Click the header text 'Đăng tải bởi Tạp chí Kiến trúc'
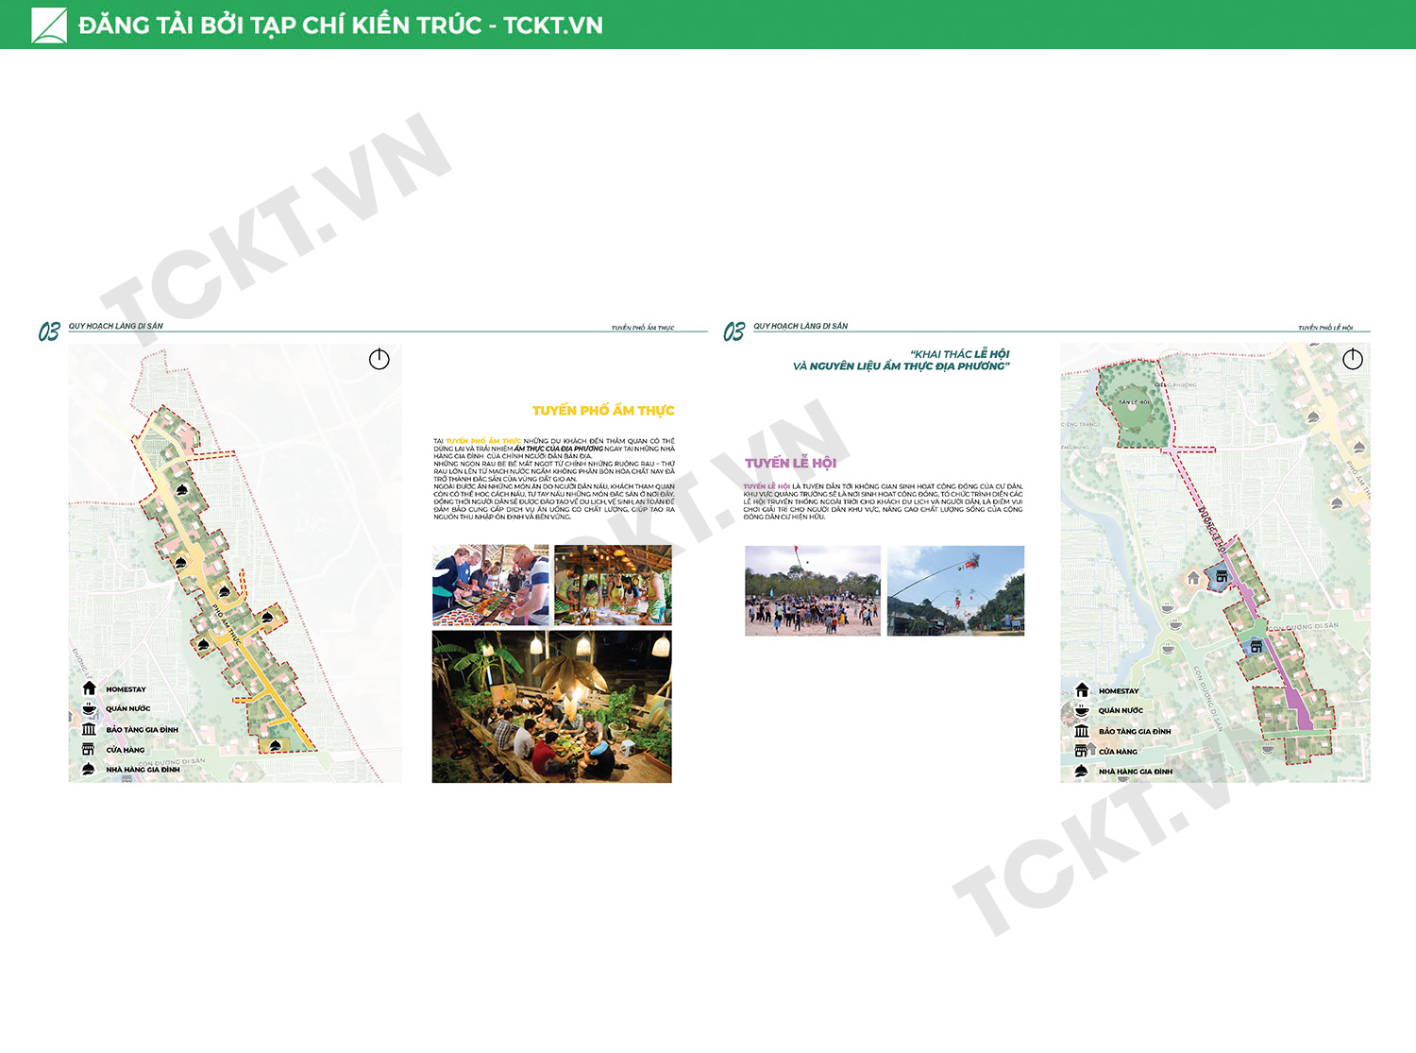 pyautogui.click(x=279, y=25)
